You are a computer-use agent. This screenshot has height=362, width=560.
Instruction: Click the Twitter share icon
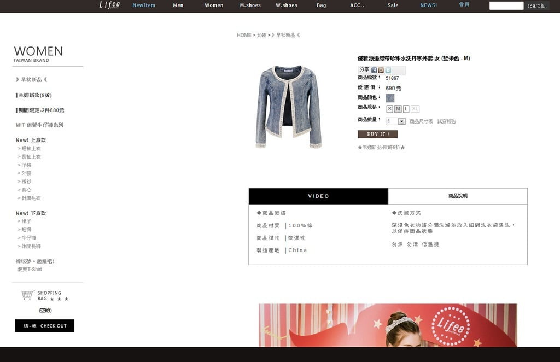(388, 71)
